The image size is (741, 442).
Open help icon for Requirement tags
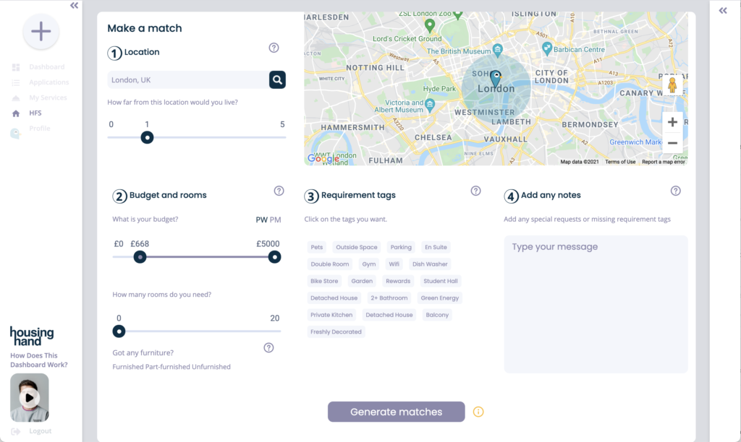click(x=476, y=191)
